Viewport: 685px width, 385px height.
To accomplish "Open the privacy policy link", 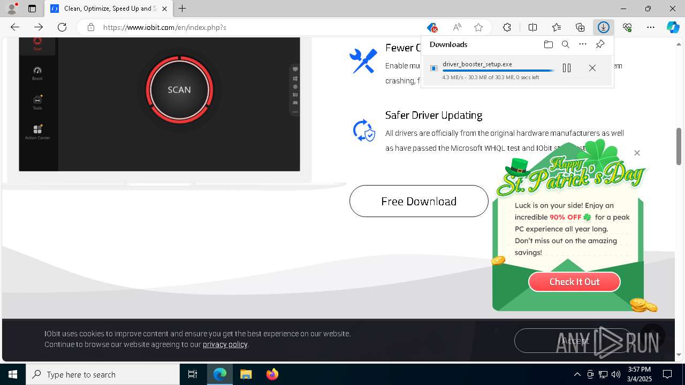I will (225, 344).
